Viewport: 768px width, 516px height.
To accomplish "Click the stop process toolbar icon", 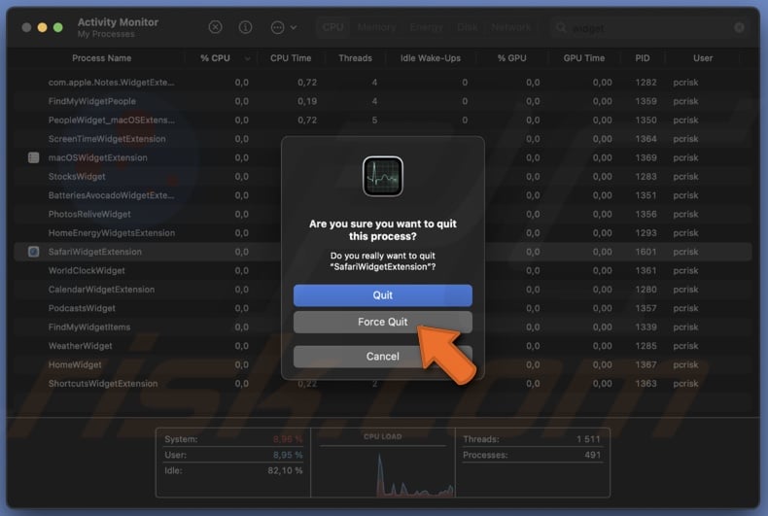I will pyautogui.click(x=215, y=27).
